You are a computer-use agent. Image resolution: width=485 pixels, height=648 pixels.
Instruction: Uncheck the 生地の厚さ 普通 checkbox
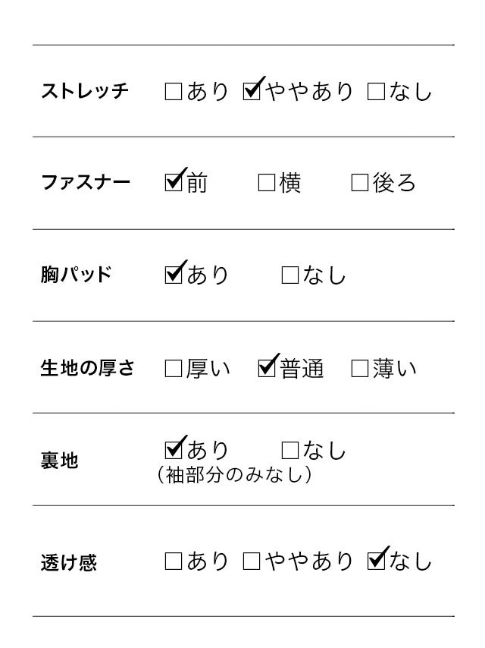(x=267, y=370)
